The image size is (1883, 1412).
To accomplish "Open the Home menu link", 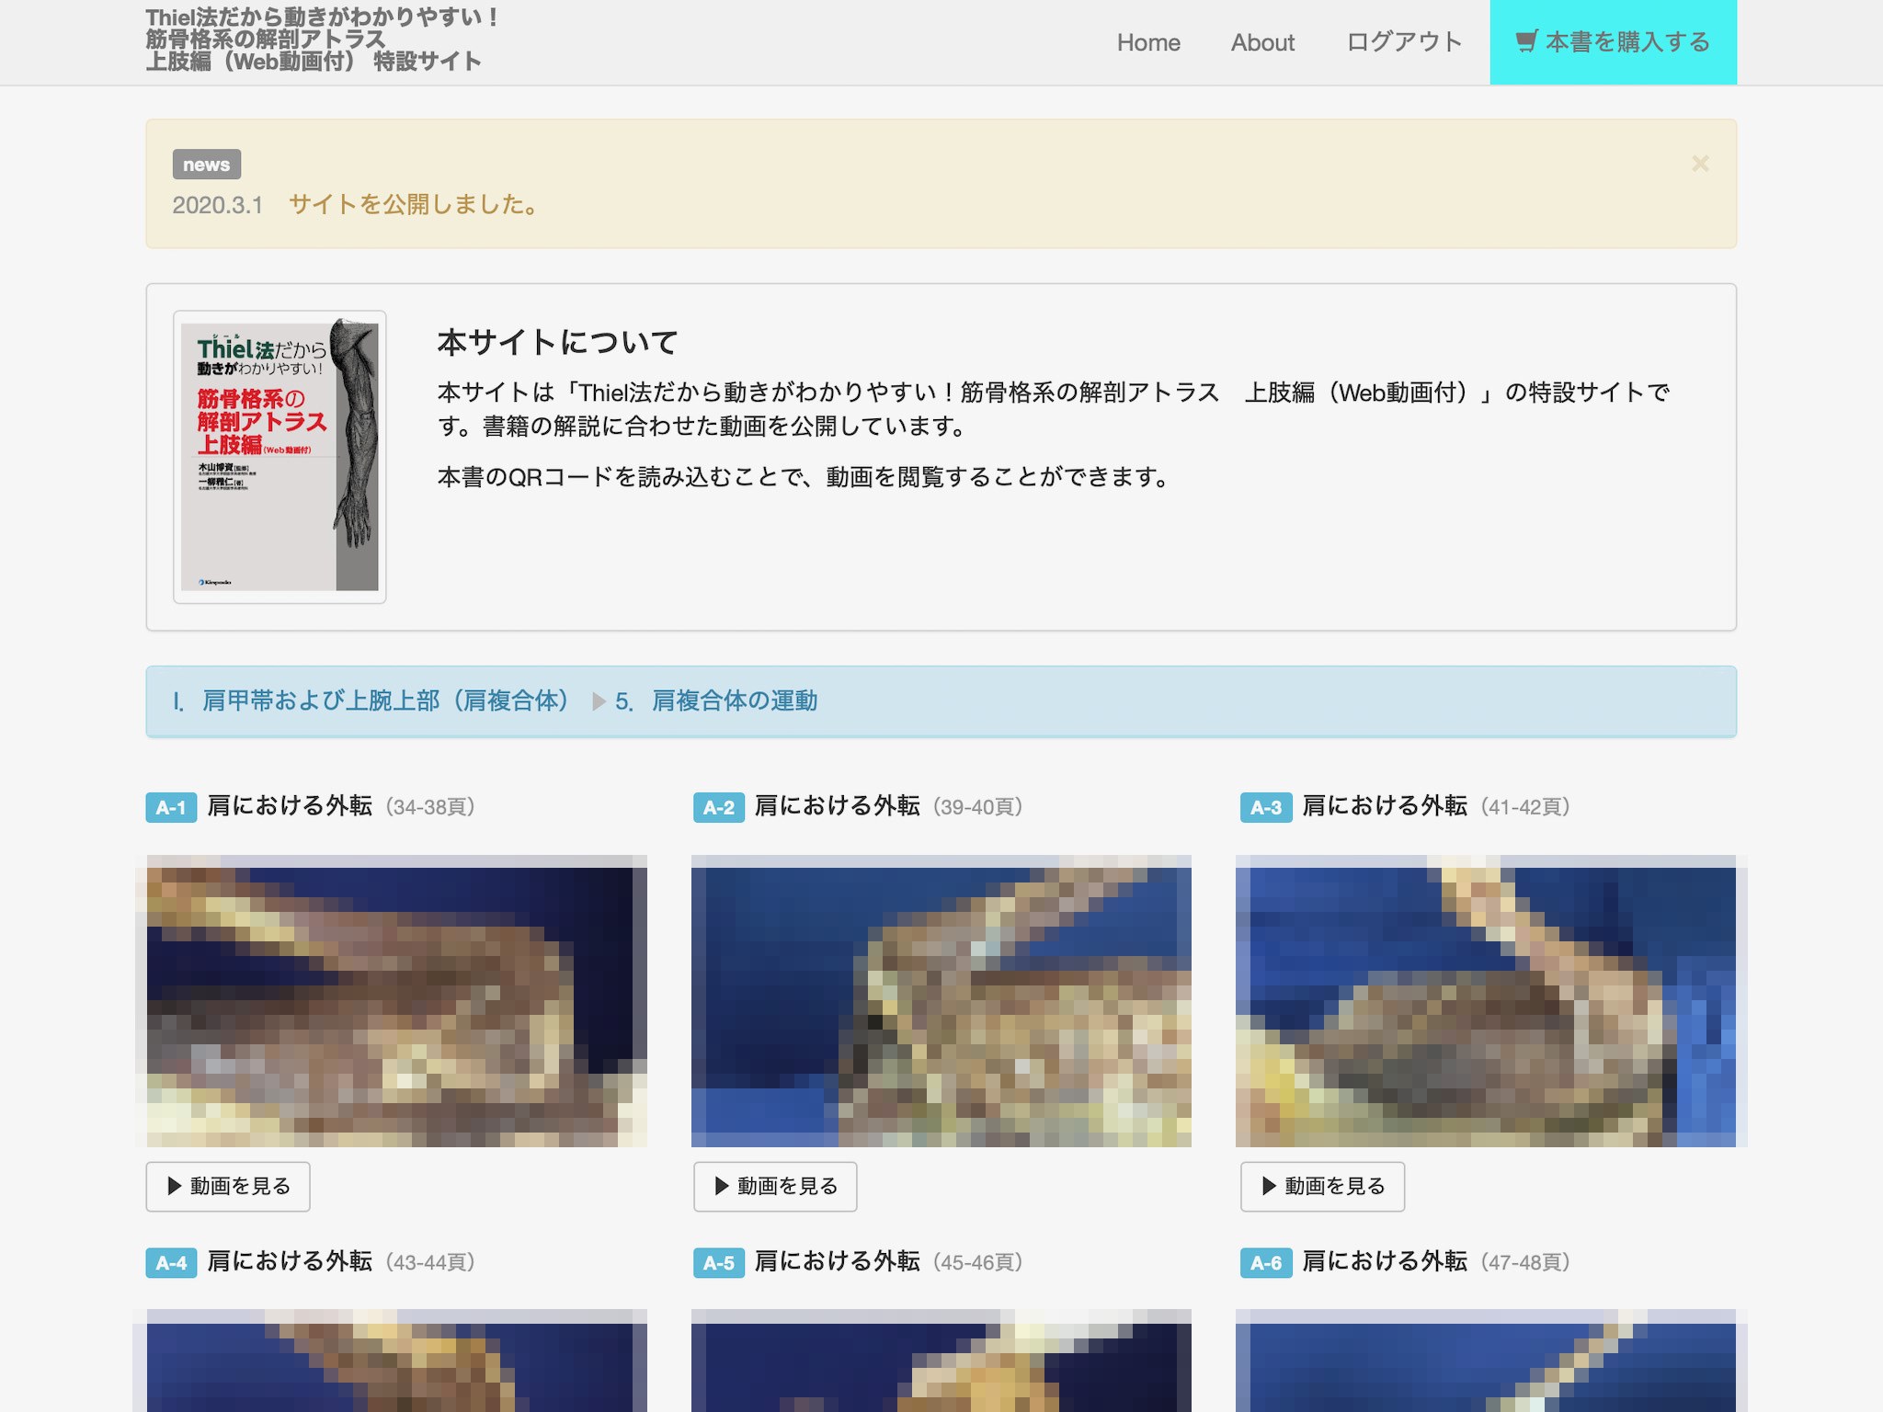I will (1148, 42).
